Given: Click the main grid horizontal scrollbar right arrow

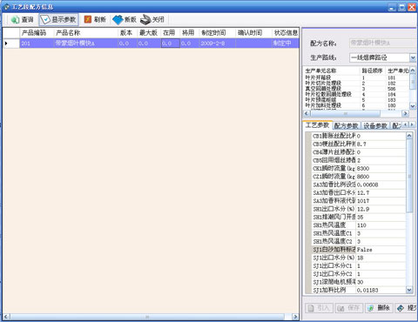Looking at the screenshot, I should [295, 317].
